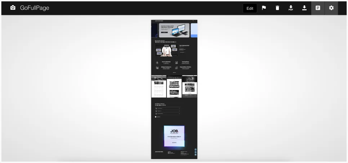Click the GoFullPage title text
348x163 pixels.
coord(35,8)
